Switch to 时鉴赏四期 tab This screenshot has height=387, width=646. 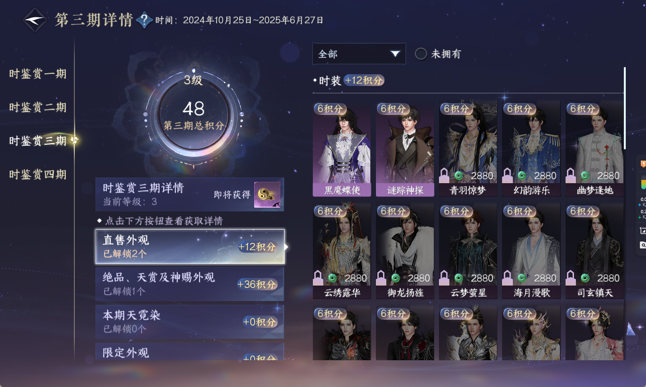38,175
